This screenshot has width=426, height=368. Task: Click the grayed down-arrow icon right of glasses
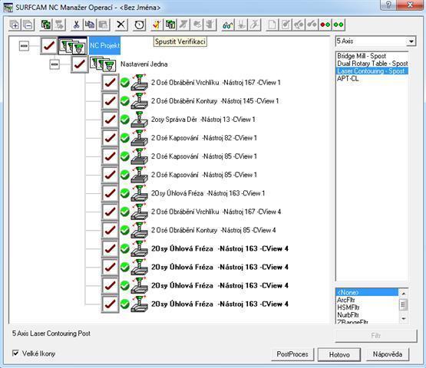click(241, 25)
